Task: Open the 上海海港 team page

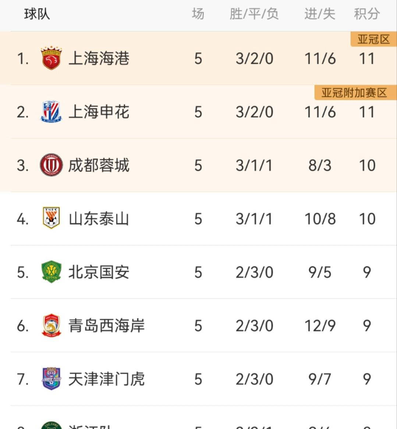Action: click(99, 58)
